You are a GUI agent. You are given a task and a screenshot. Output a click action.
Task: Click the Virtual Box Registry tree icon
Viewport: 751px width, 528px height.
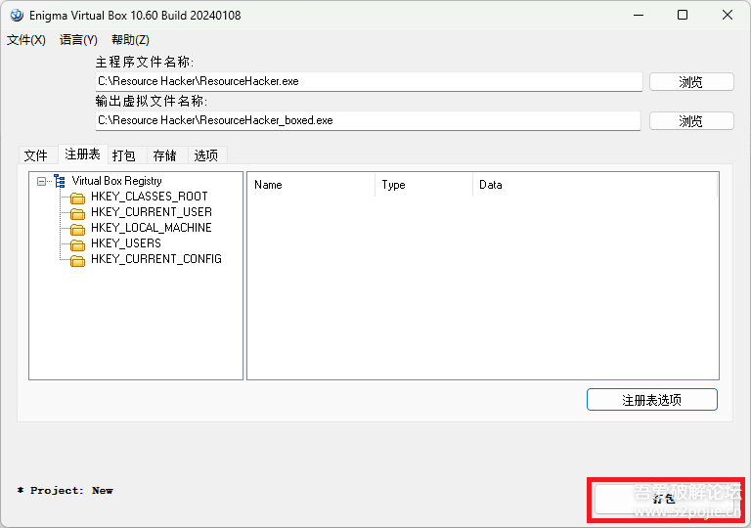60,181
